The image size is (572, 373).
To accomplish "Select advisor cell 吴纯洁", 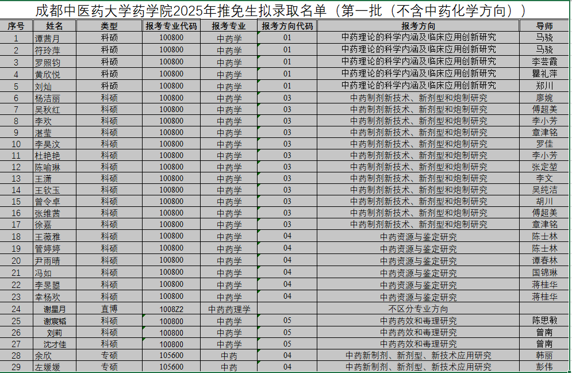I will click(544, 190).
